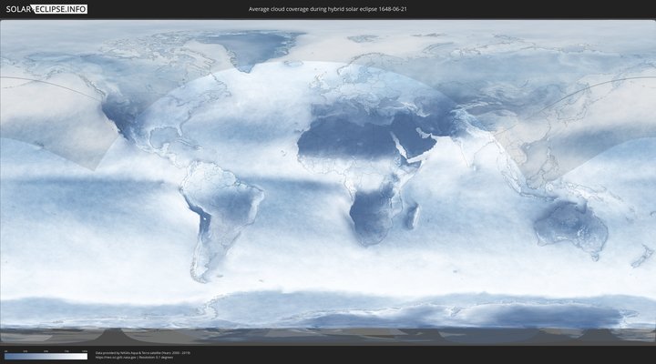
Task: Click the average cloud coverage title text
Action: click(x=328, y=8)
